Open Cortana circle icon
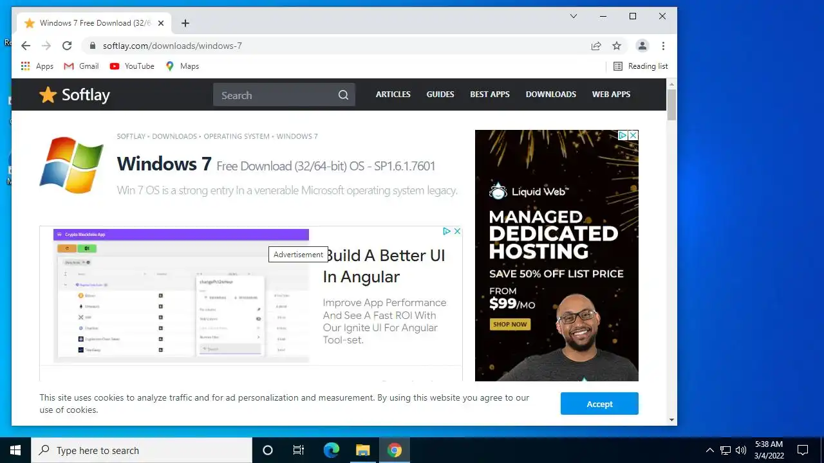Image resolution: width=824 pixels, height=463 pixels. point(268,450)
